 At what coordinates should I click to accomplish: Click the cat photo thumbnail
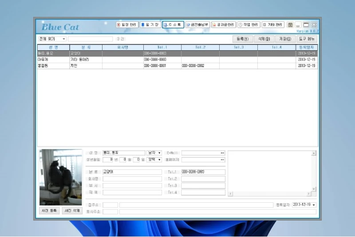(60, 177)
